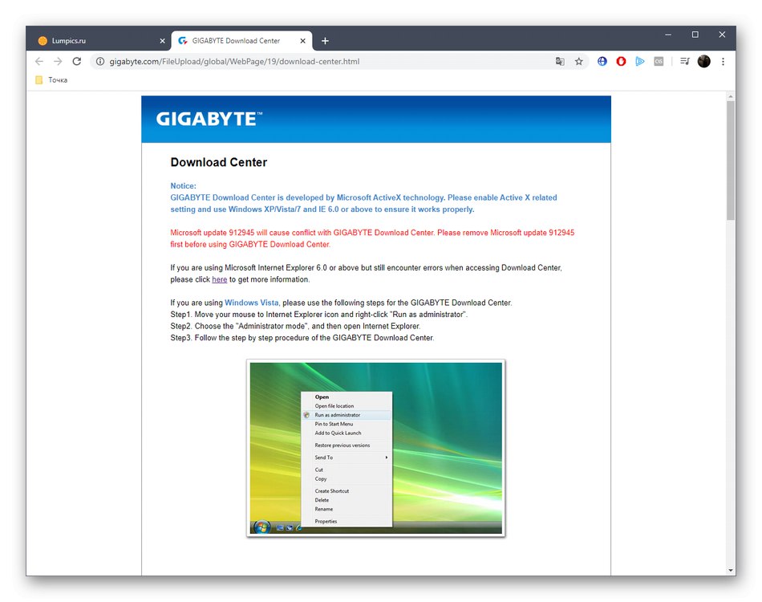
Task: Open the blue play-arrow extension
Action: tap(640, 61)
